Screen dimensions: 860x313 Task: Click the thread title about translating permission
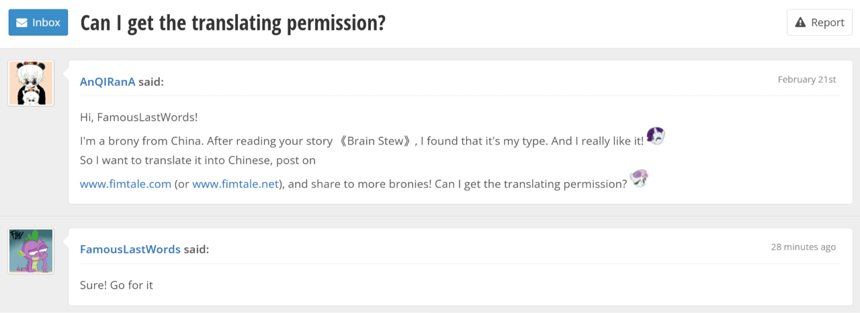232,23
